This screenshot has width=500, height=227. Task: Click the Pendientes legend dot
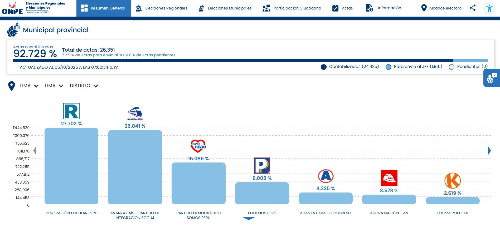(452, 67)
